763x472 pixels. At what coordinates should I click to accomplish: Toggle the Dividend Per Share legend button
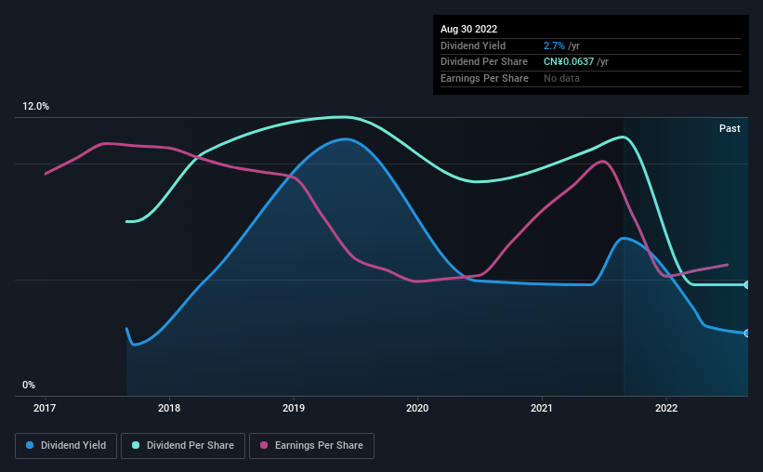click(x=183, y=446)
